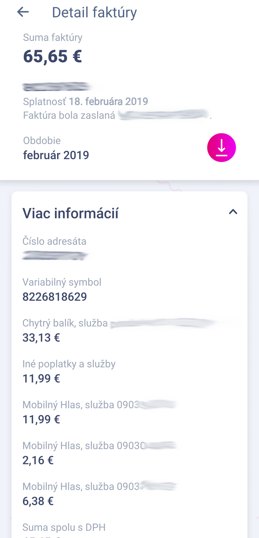Tap the Viac informácií heading
259x538 pixels.
click(x=70, y=213)
